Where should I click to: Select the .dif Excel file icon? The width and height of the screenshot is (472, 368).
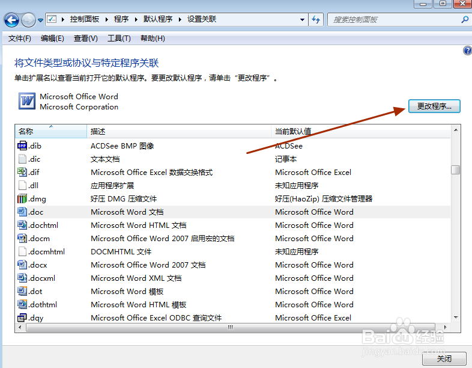(x=22, y=172)
